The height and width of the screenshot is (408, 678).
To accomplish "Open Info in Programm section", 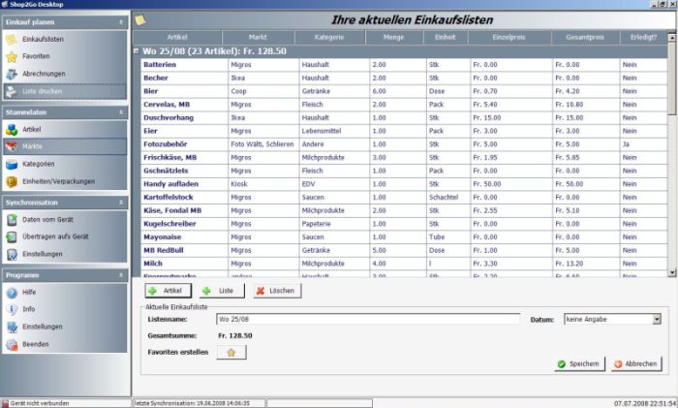I will [x=28, y=309].
